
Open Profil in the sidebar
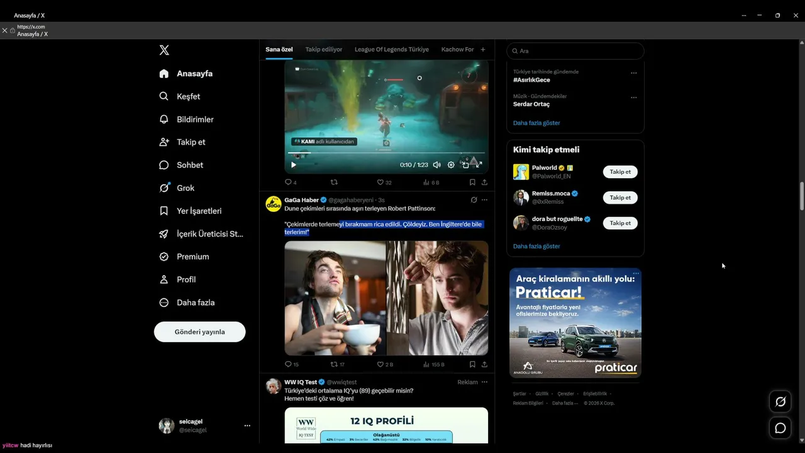pos(177,279)
